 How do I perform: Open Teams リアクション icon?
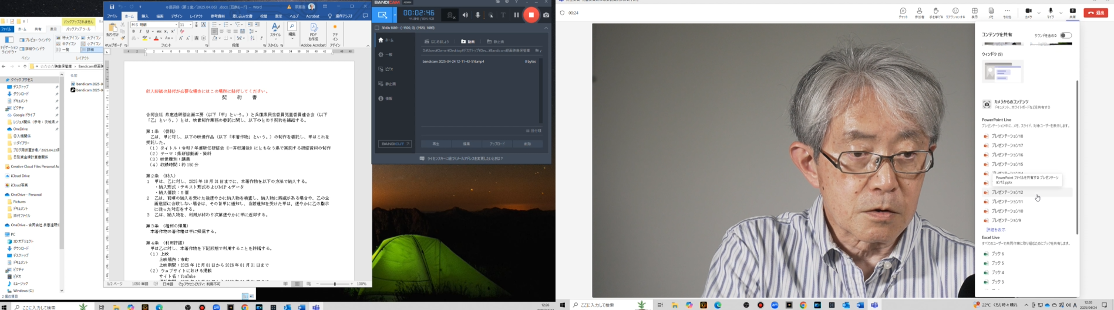tap(955, 13)
